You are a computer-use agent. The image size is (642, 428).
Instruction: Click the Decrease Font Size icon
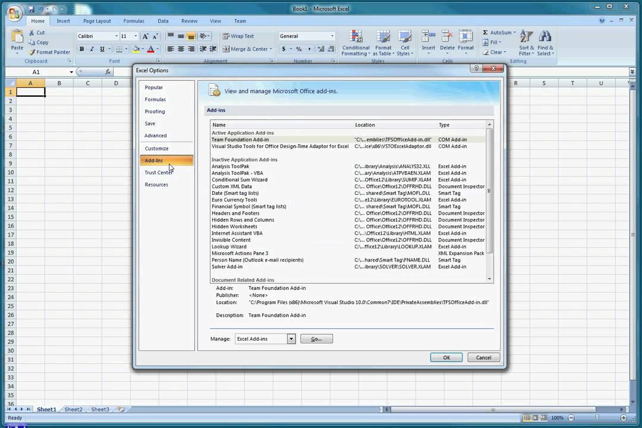pos(155,36)
